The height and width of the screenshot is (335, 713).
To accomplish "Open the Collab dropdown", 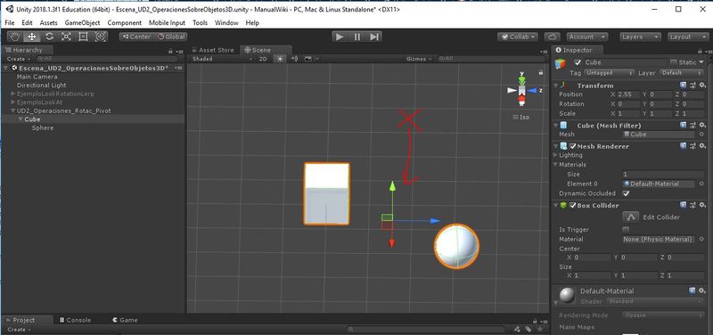I will click(518, 37).
